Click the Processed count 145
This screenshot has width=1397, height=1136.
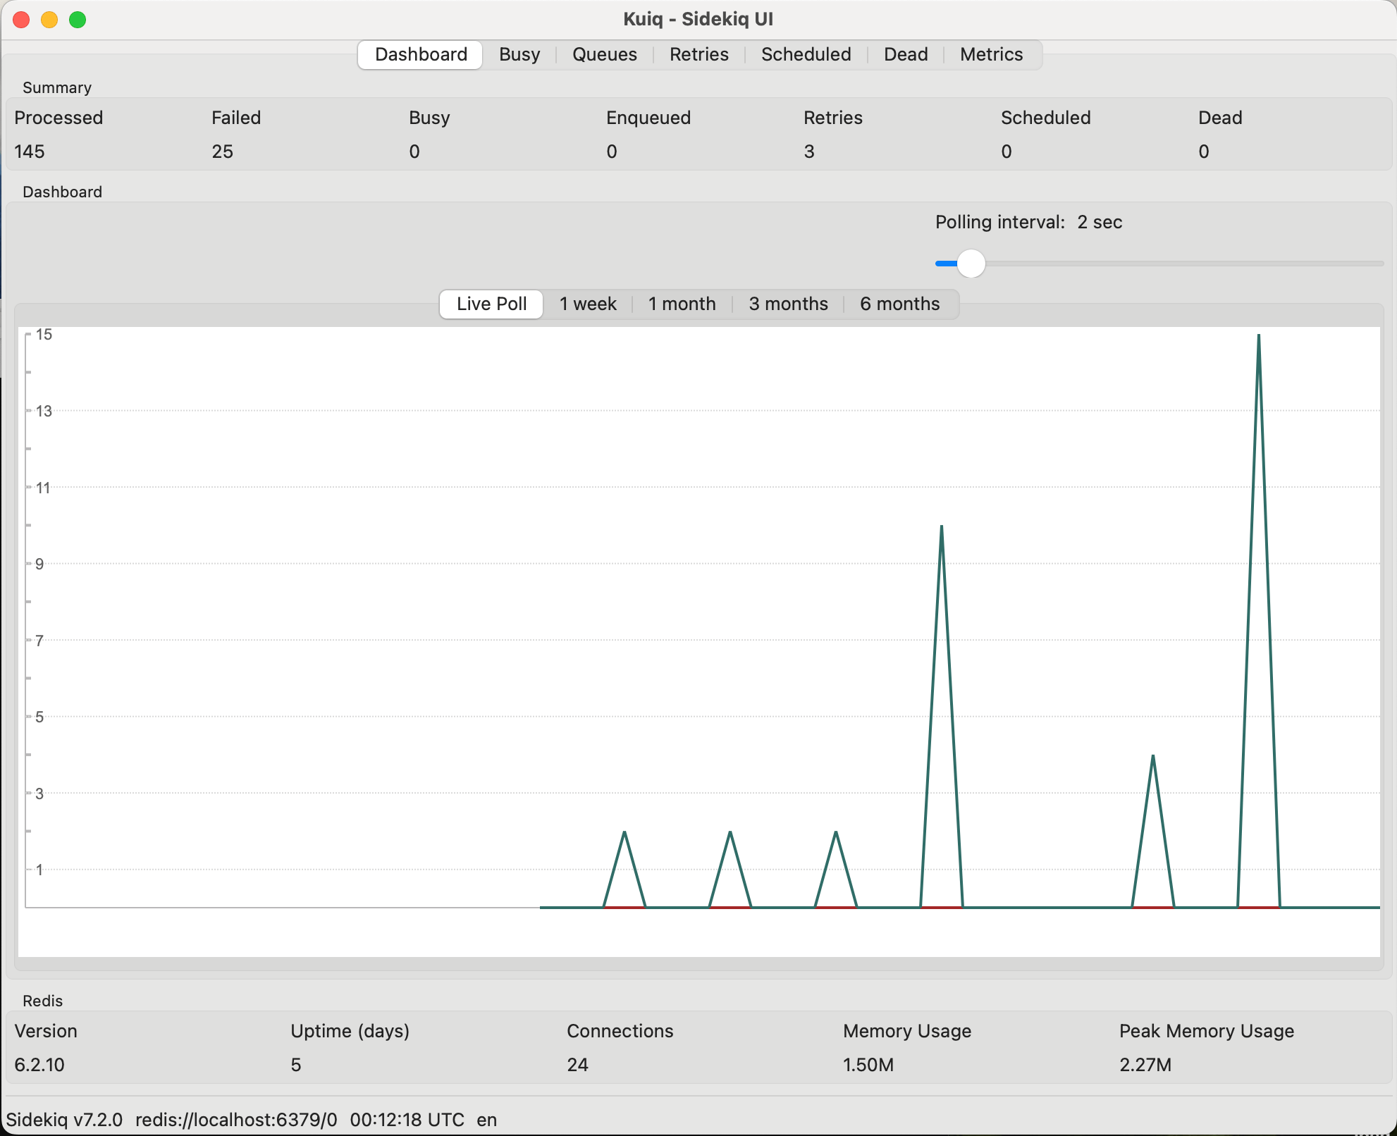(x=30, y=152)
